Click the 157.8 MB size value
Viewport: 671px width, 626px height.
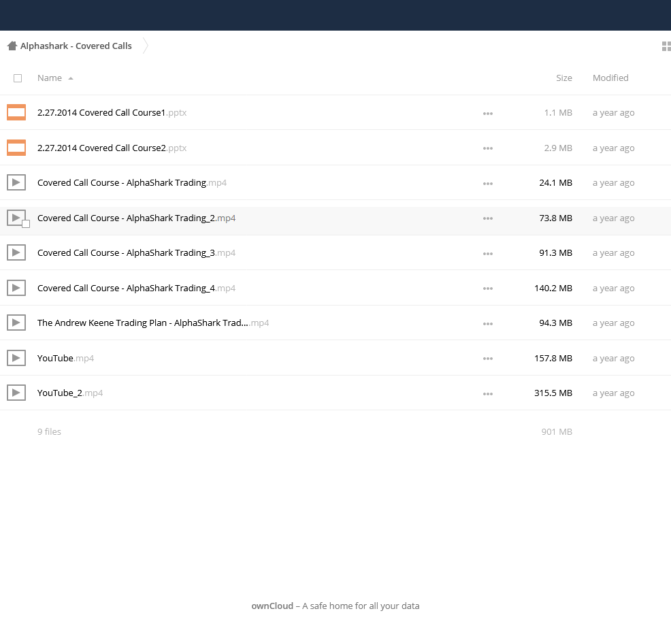tap(553, 358)
